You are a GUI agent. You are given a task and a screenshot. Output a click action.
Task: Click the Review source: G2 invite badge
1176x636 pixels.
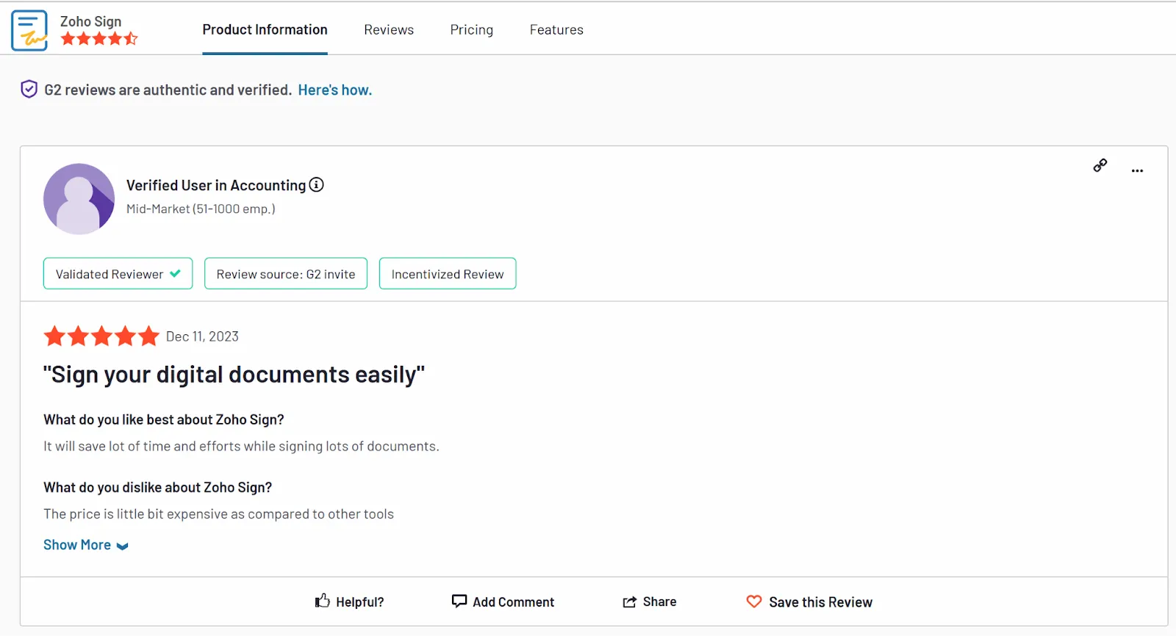(x=286, y=273)
